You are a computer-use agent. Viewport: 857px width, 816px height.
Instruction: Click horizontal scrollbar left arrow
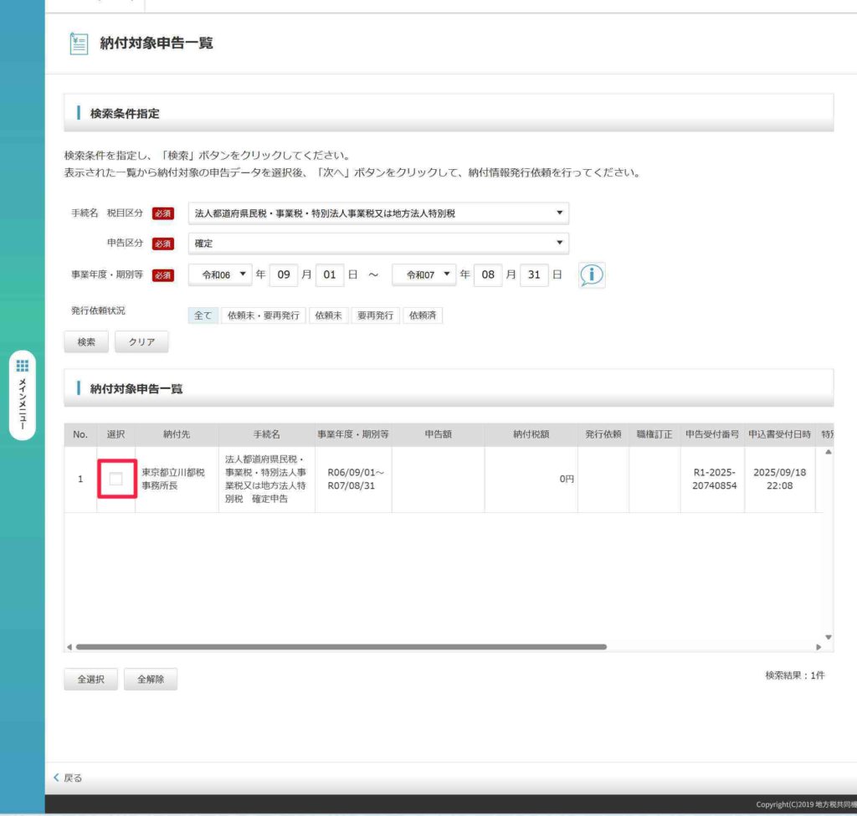tap(69, 647)
